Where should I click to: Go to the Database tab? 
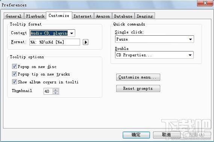pyautogui.click(x=123, y=16)
